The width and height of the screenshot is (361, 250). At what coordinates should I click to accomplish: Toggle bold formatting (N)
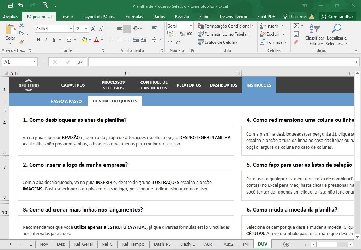point(38,40)
